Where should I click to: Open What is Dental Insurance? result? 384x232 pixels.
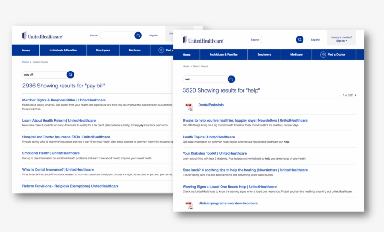click(x=58, y=170)
